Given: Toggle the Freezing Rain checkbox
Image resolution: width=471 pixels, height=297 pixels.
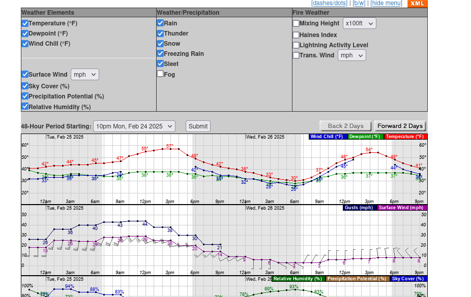Looking at the screenshot, I should (x=160, y=54).
